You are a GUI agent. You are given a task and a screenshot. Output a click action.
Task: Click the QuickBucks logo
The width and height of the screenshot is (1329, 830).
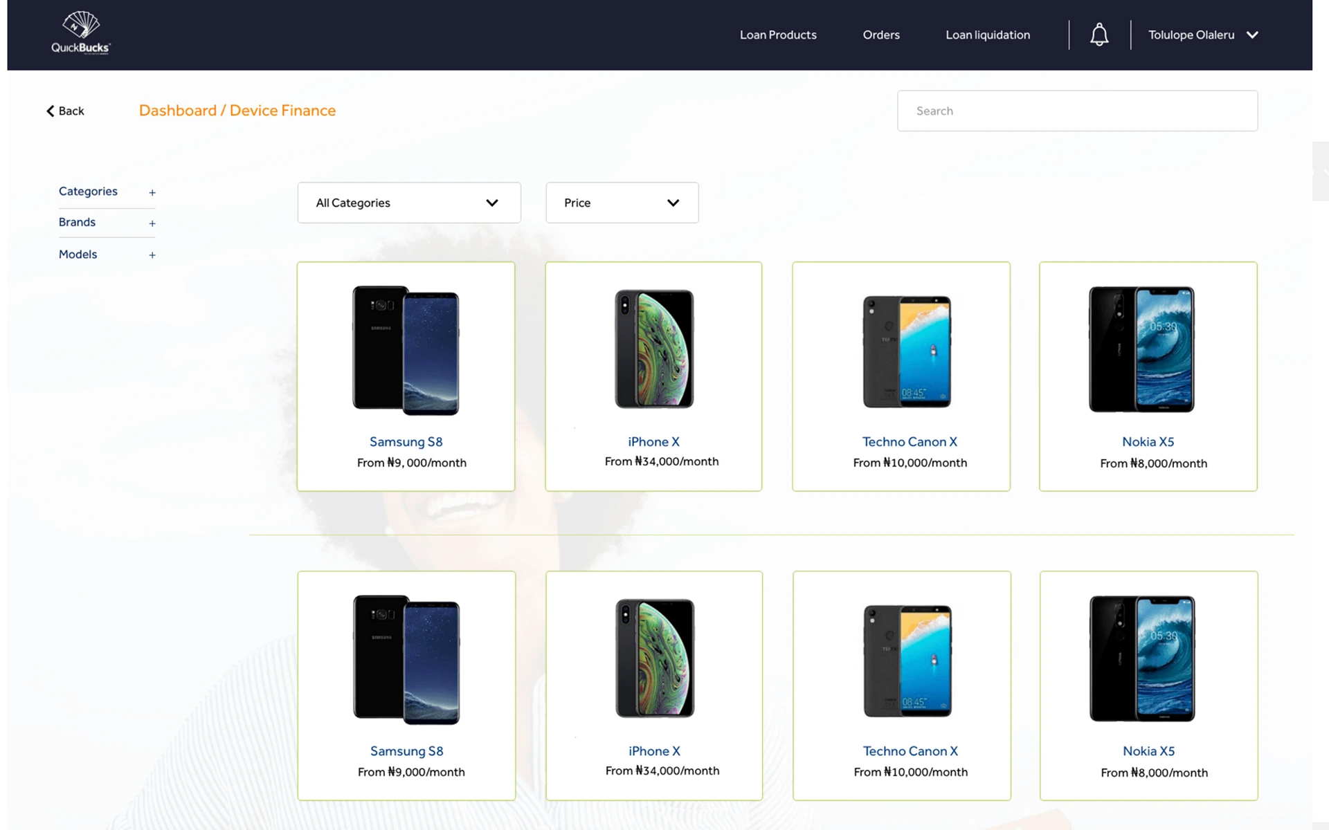81,33
